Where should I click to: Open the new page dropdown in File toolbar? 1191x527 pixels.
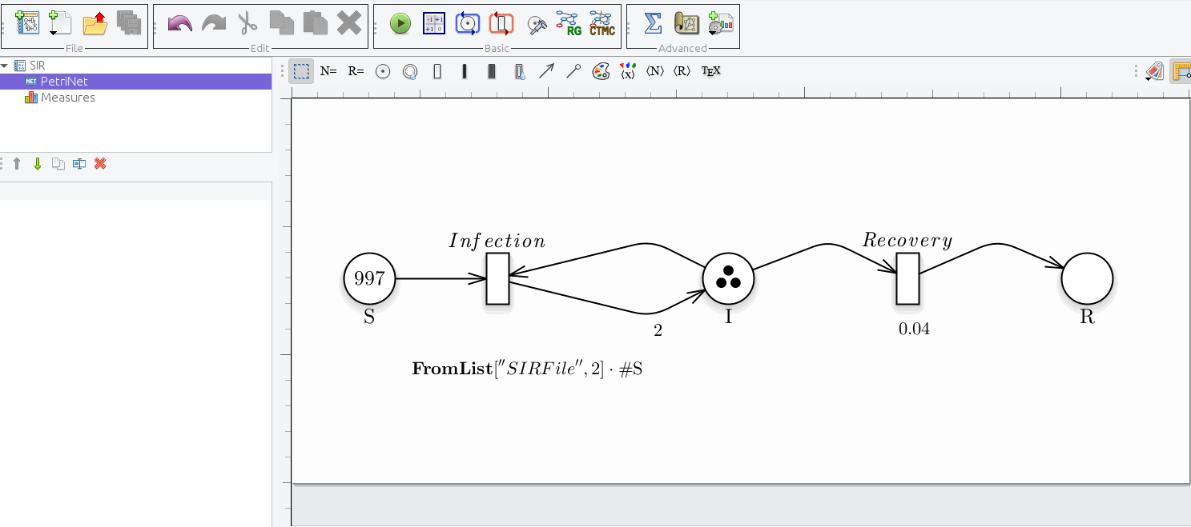pyautogui.click(x=58, y=24)
